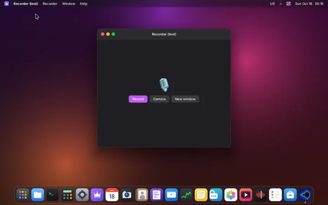
Task: Maximize the Recorder window with green button
Action: click(x=113, y=34)
